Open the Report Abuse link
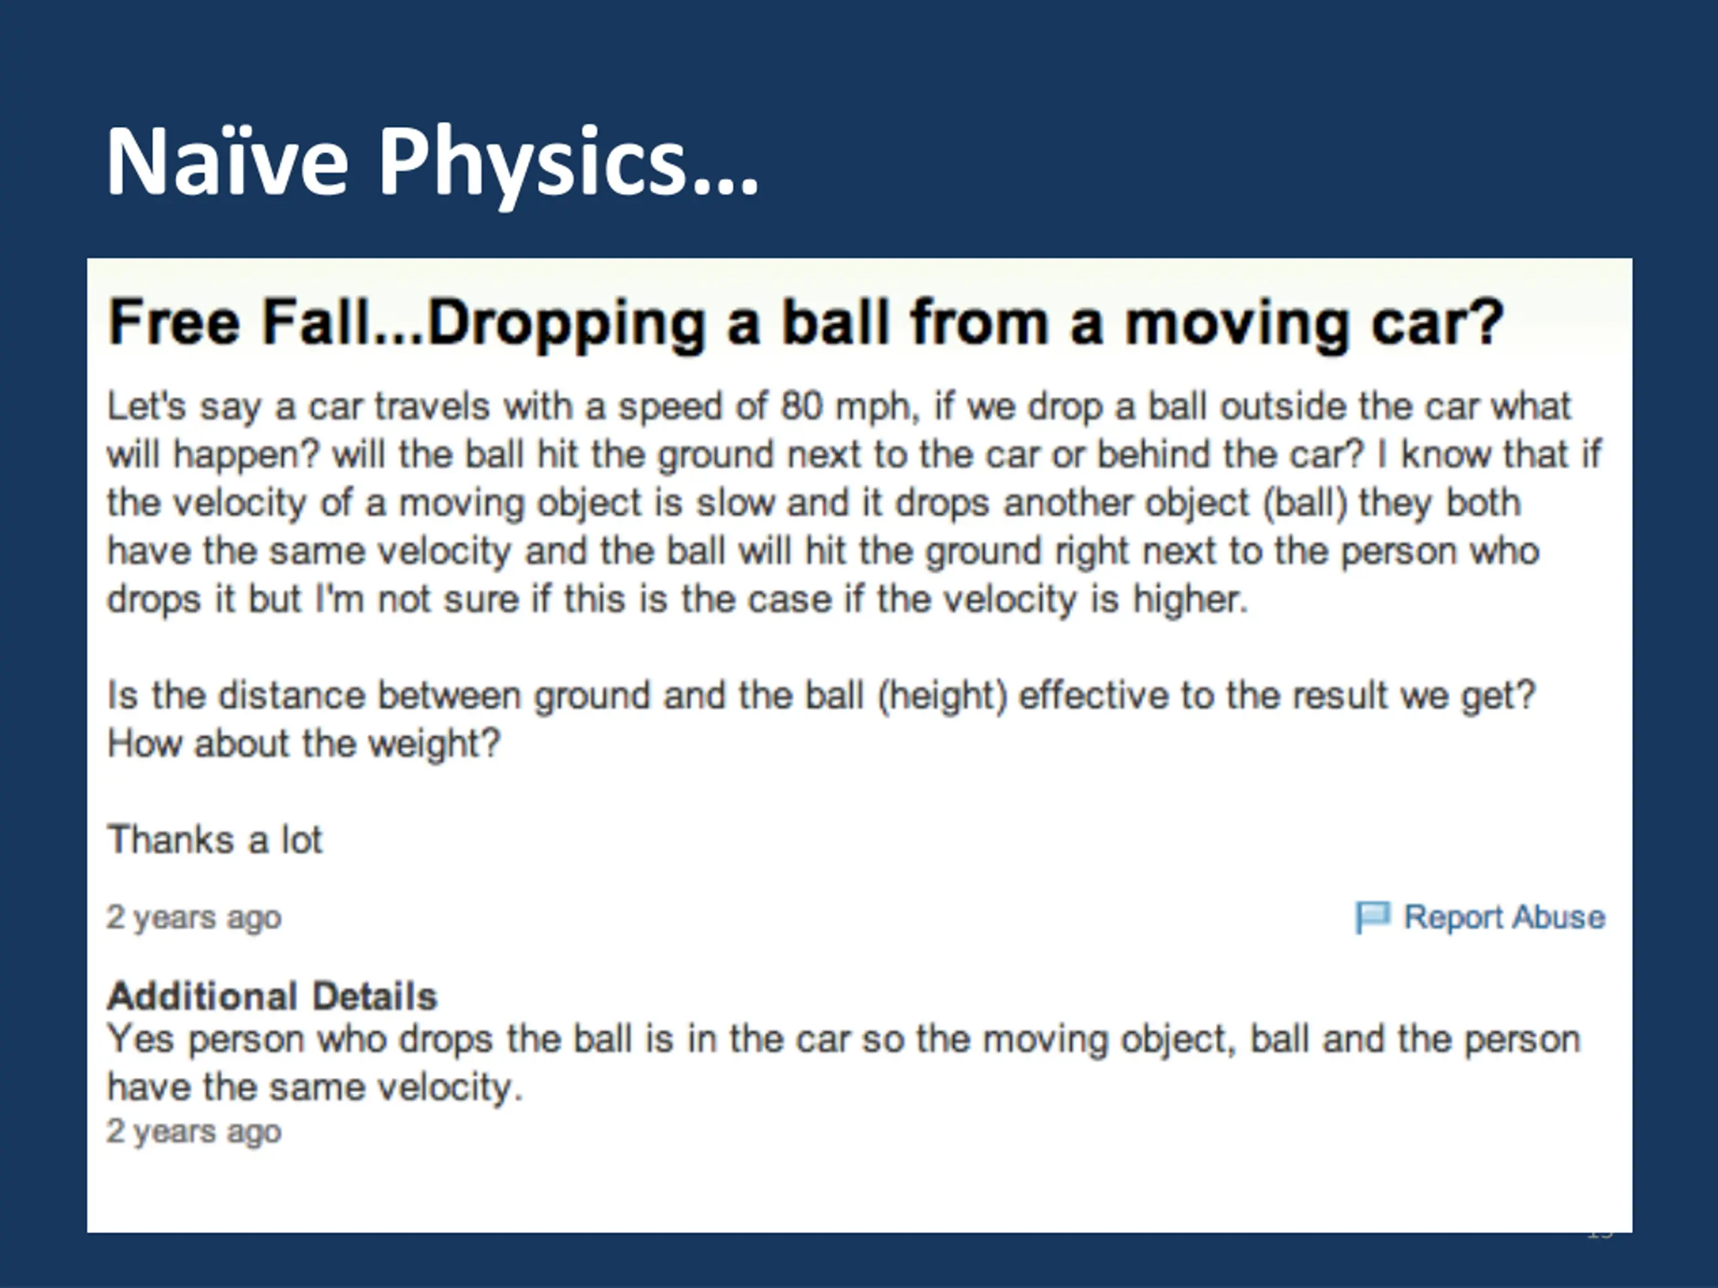The width and height of the screenshot is (1718, 1288). [1505, 917]
